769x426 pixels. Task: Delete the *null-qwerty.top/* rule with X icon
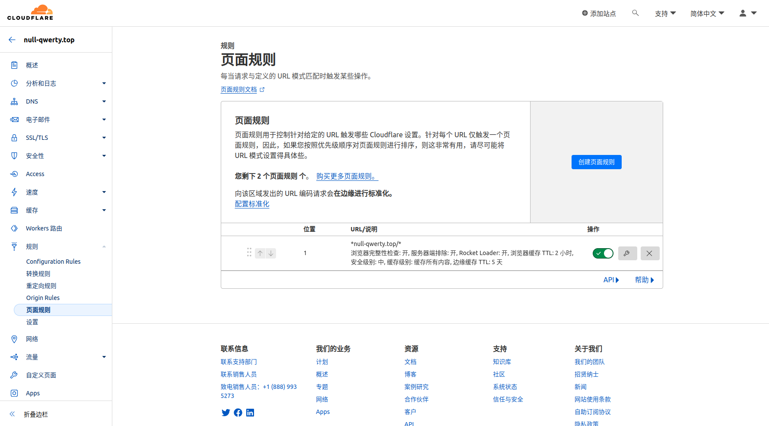[650, 253]
